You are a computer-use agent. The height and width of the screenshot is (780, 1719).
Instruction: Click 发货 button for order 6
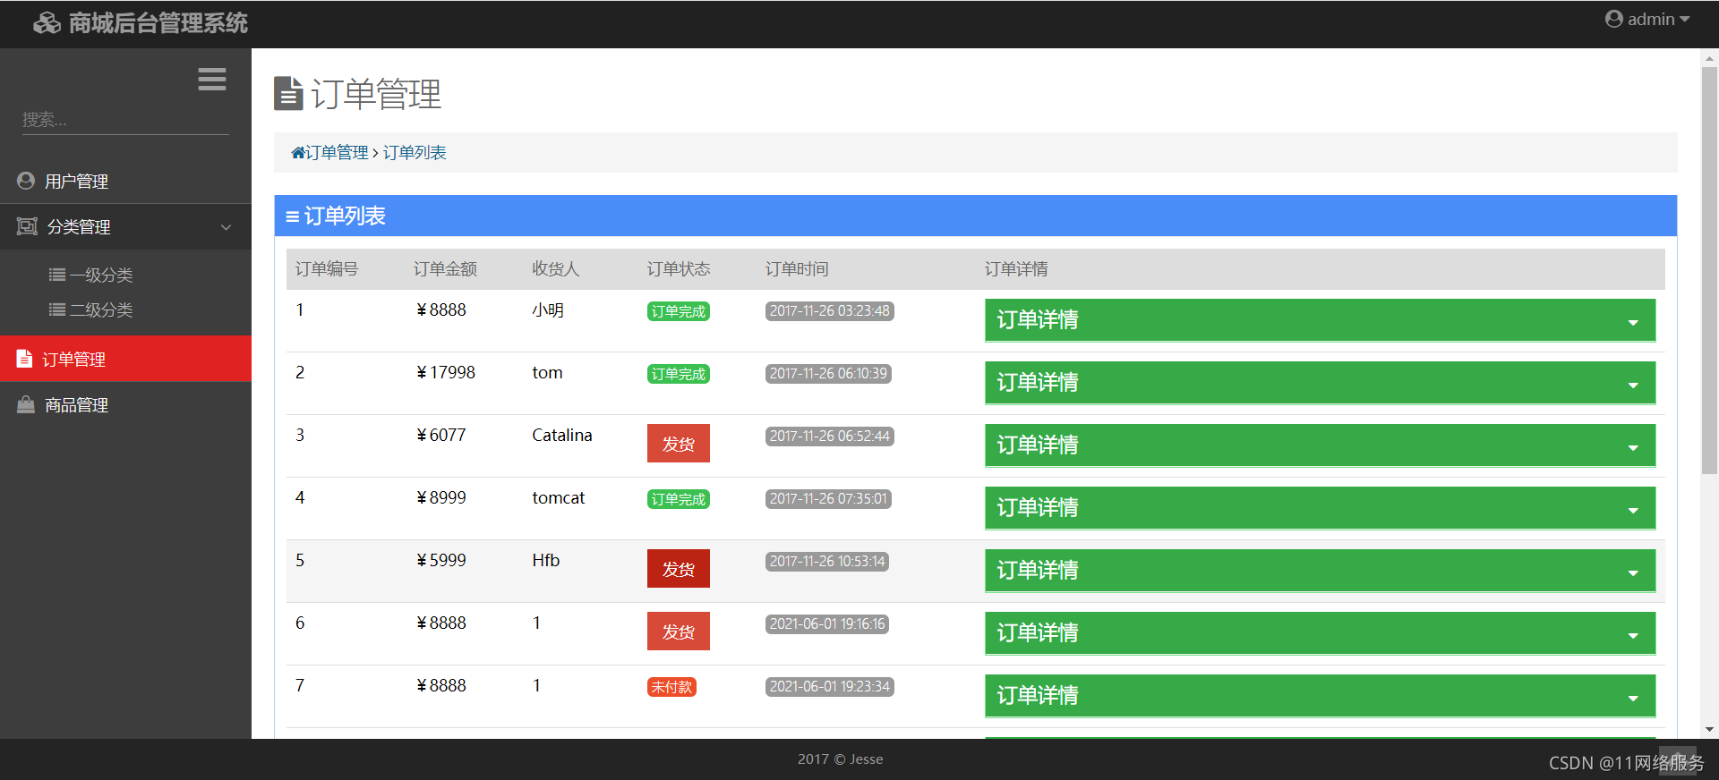679,632
